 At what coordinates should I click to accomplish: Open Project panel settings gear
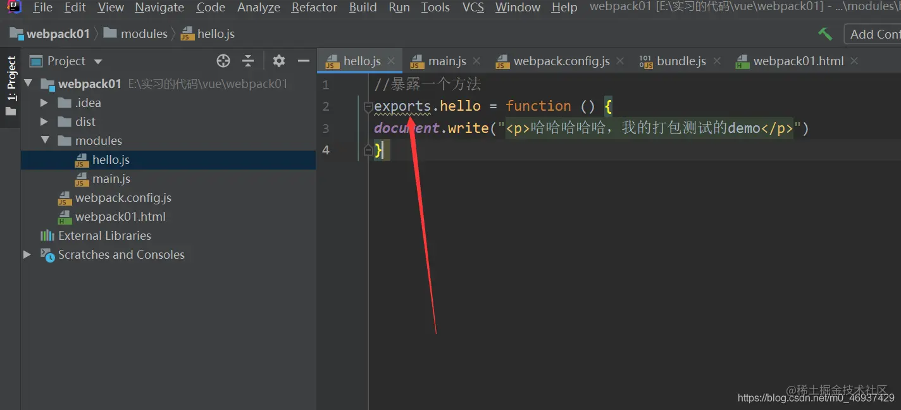pos(279,61)
